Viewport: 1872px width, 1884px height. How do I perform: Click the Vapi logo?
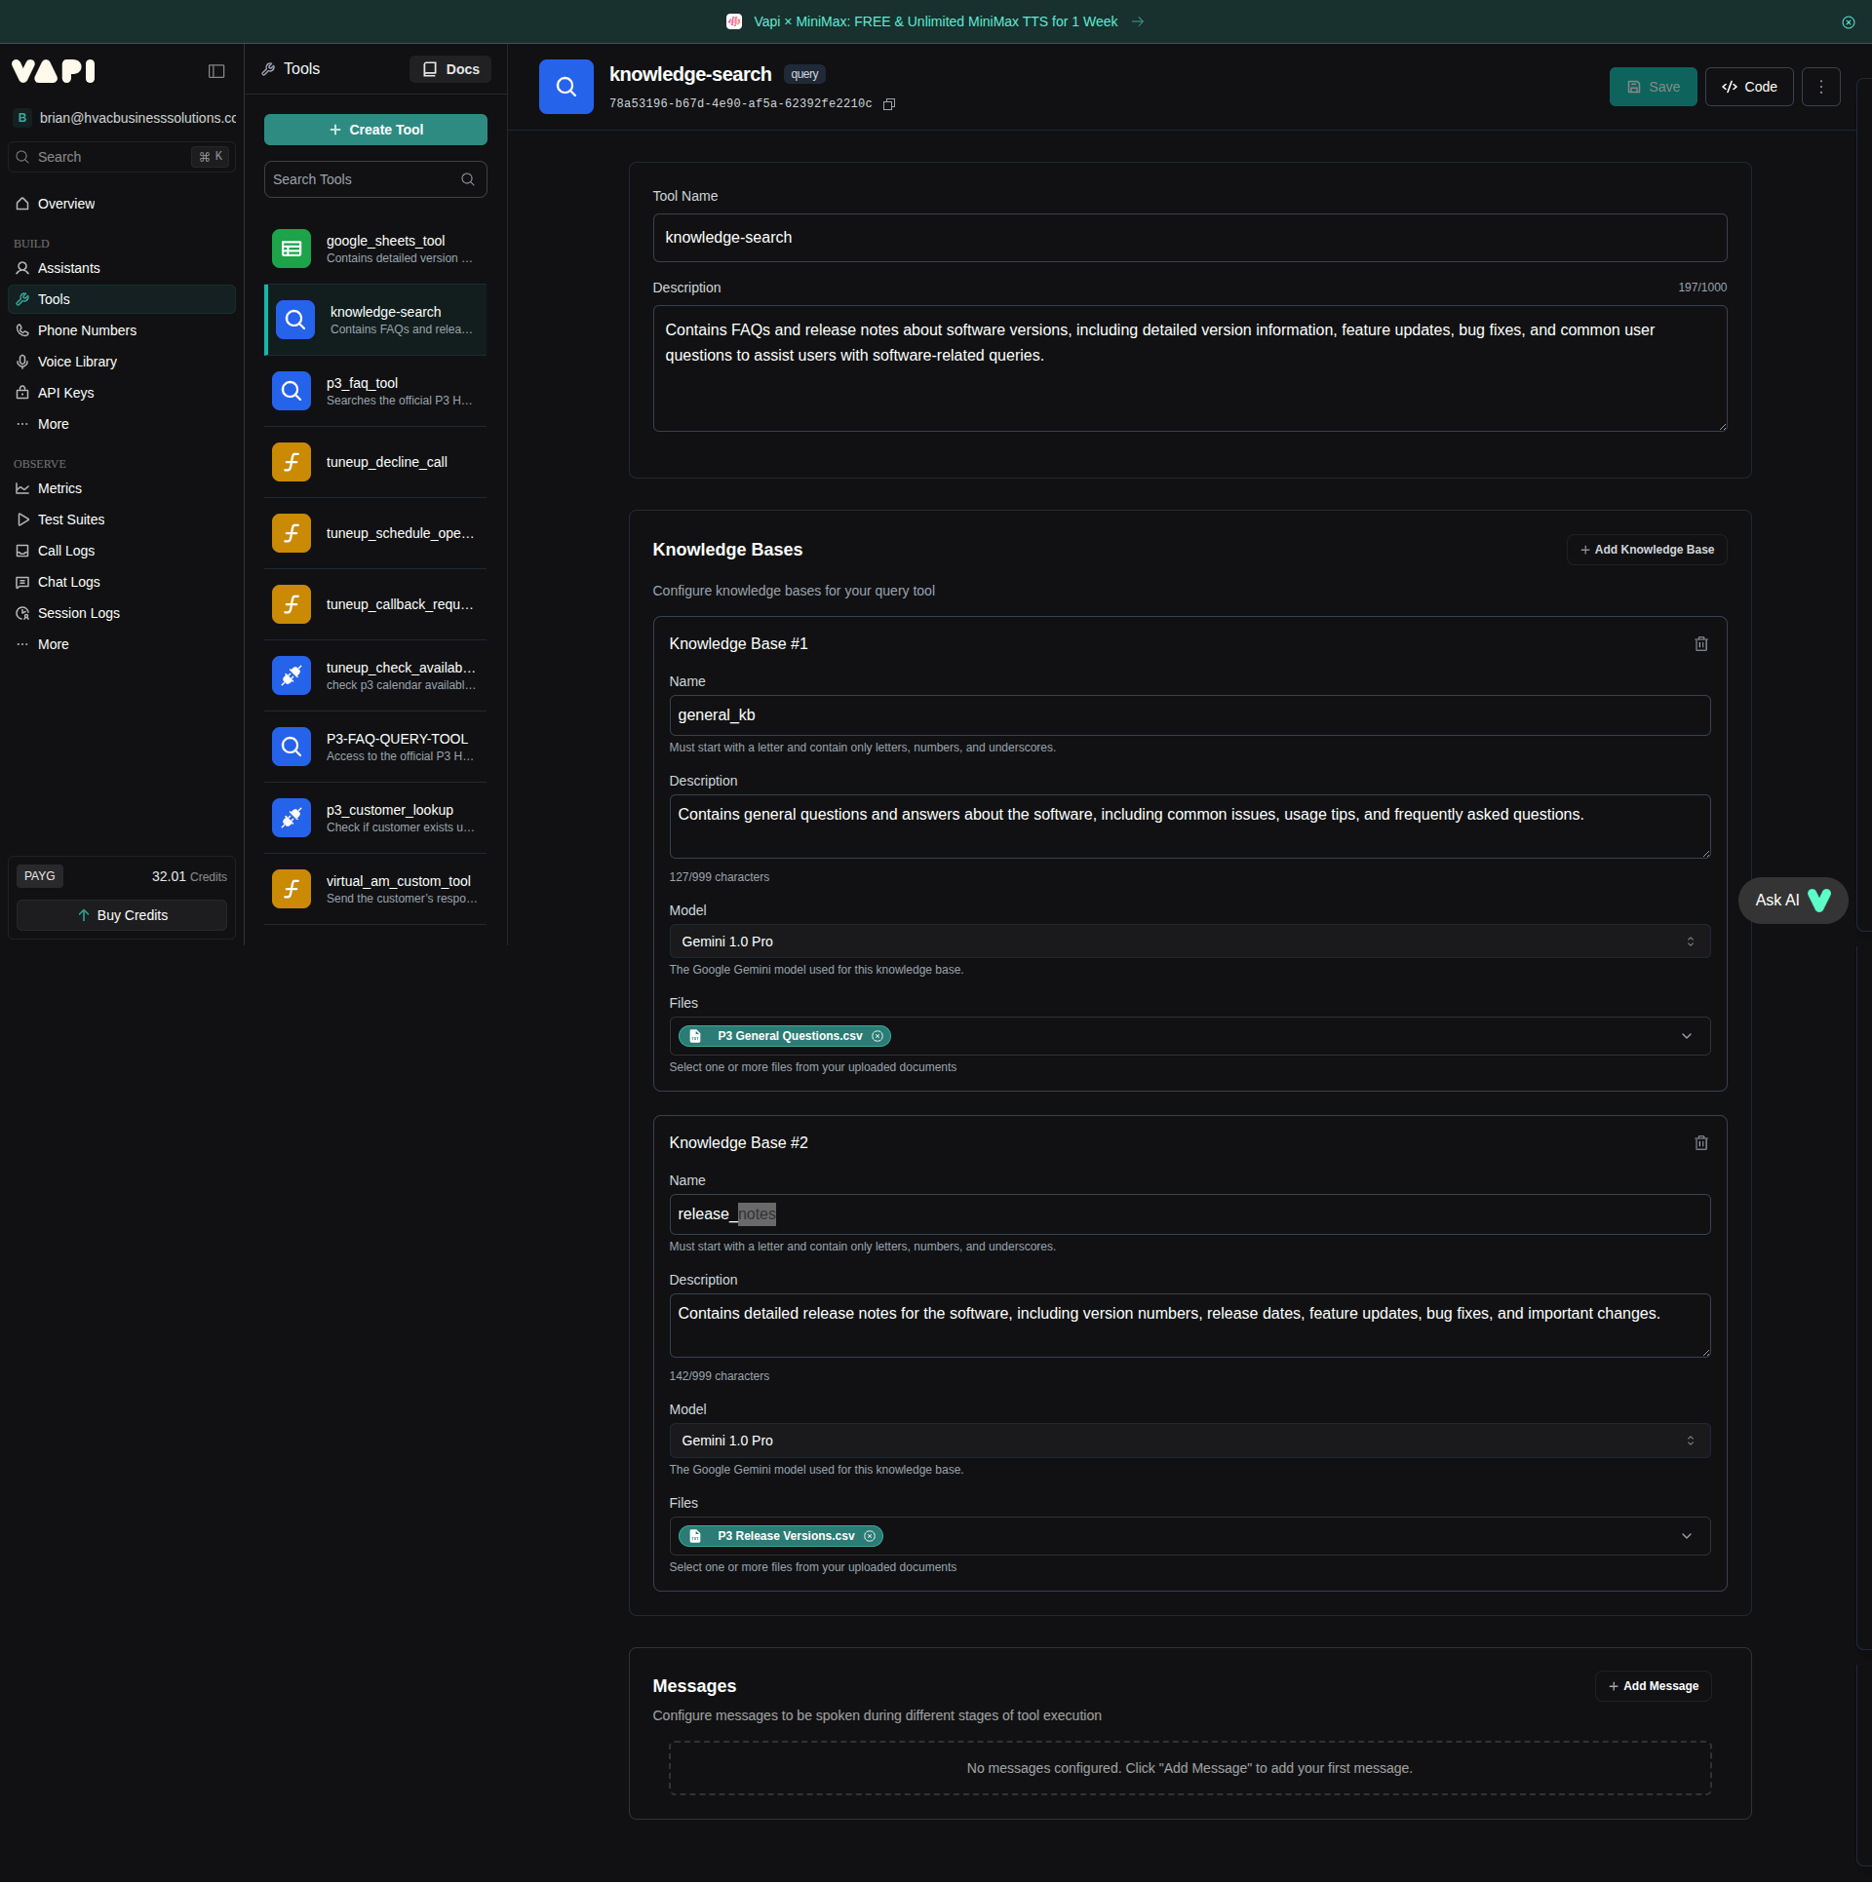(x=53, y=70)
